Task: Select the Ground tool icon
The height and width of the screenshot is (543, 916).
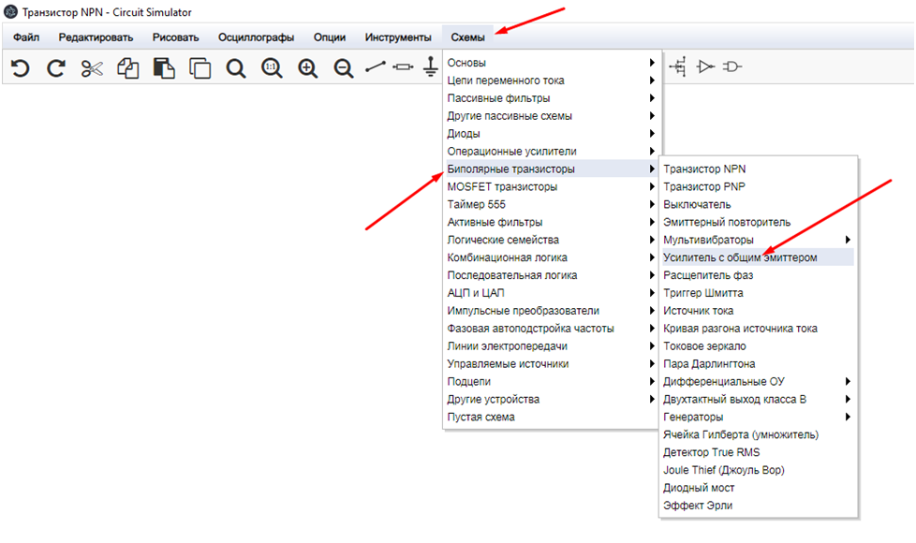Action: click(431, 66)
